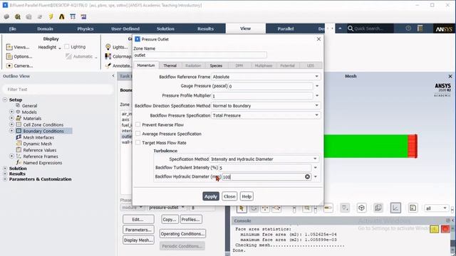This screenshot has width=456, height=256.
Task: Clear the Backflow Hydraulic Diameter field
Action: click(307, 177)
